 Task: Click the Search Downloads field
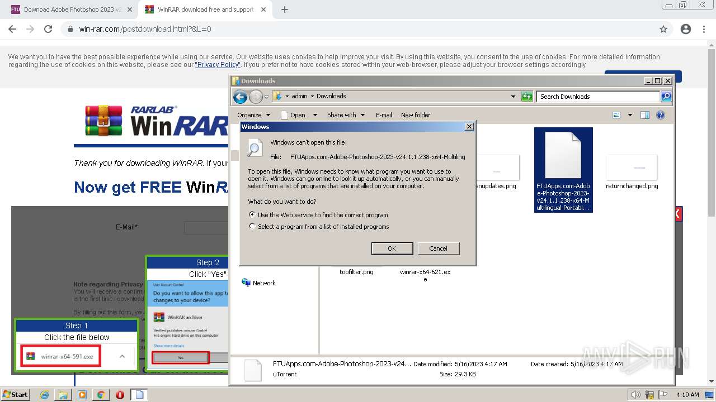(x=598, y=97)
